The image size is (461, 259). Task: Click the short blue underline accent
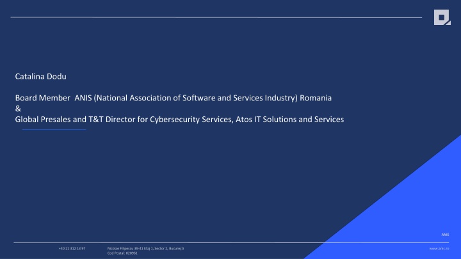pos(54,129)
